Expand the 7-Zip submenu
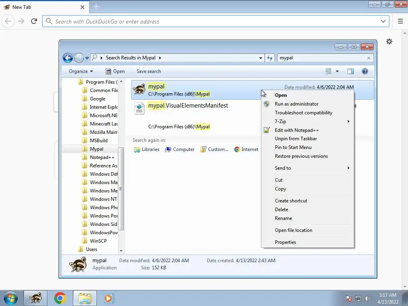Screen dimensions: 408x306 pos(308,121)
